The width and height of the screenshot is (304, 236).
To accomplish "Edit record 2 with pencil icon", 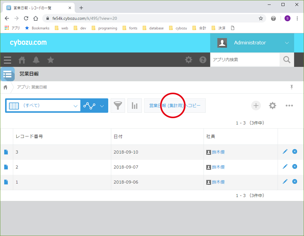I will coord(285,166).
